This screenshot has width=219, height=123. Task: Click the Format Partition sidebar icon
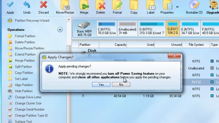10,36
